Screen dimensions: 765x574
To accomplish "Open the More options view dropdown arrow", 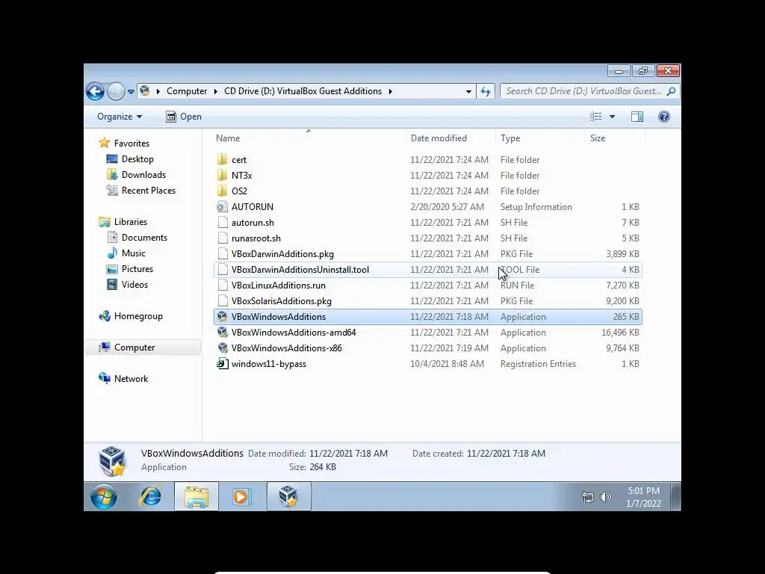I will pyautogui.click(x=613, y=117).
